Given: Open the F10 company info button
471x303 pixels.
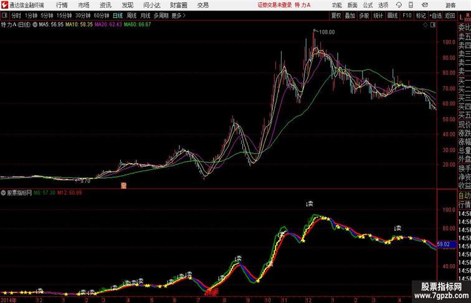Looking at the screenshot, I should point(407,16).
